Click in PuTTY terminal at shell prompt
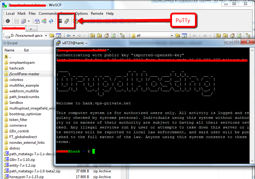The height and width of the screenshot is (179, 255). 94,151
